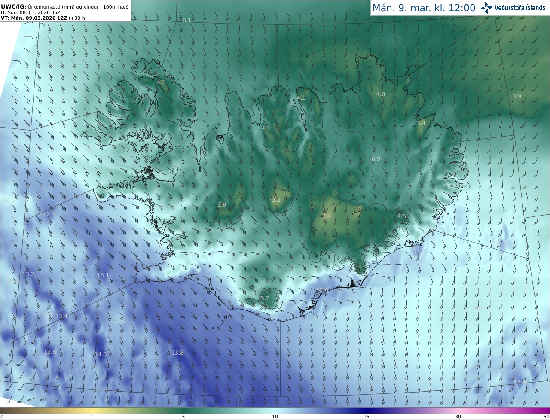Click the '(+30 h)' forecast offset

click(78, 18)
